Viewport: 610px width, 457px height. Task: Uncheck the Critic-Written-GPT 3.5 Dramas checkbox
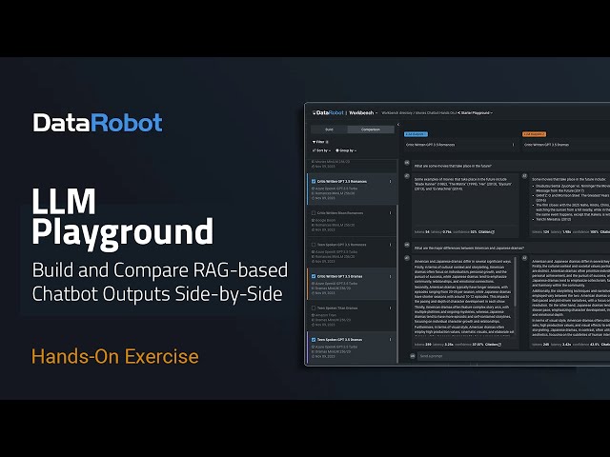click(x=314, y=275)
